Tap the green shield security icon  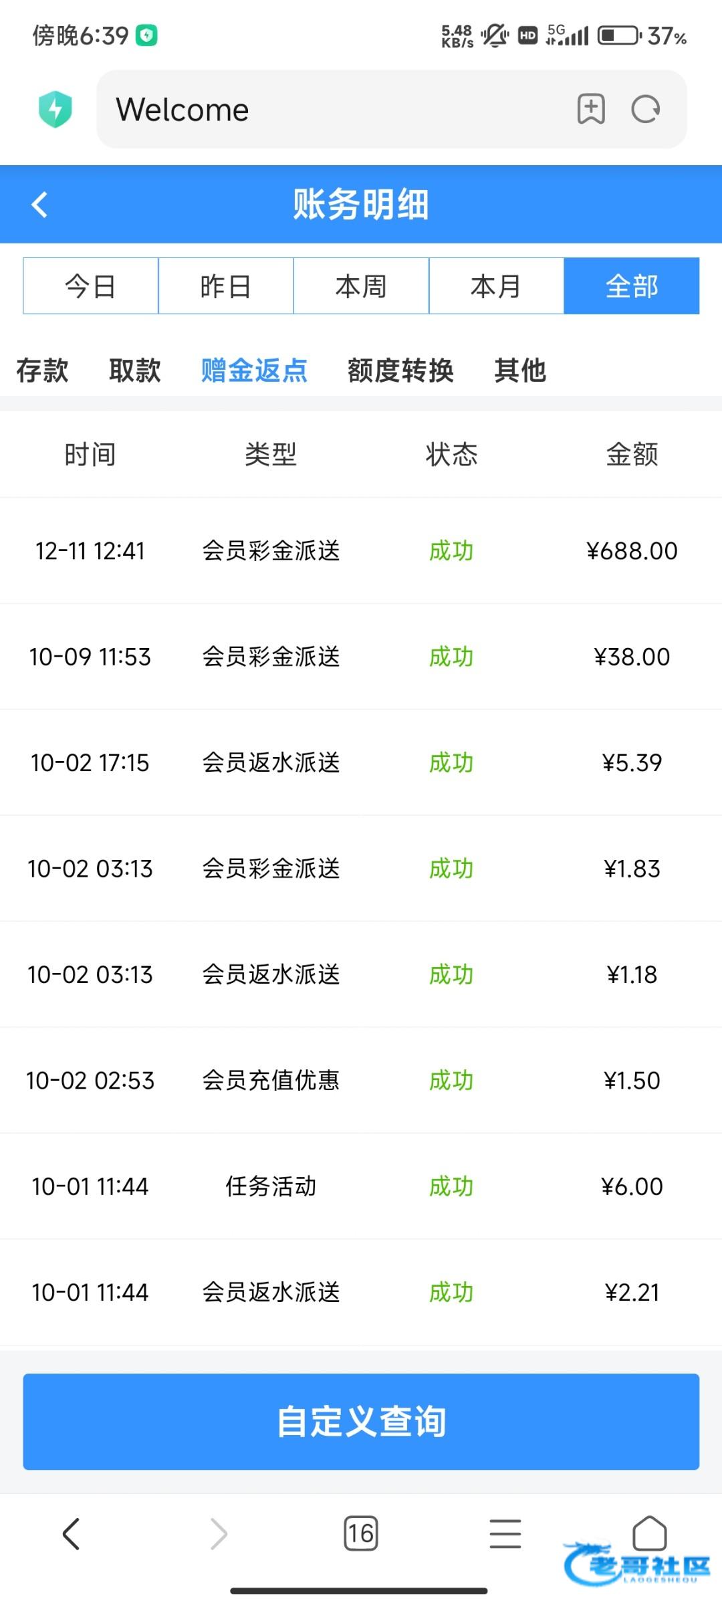click(x=55, y=109)
